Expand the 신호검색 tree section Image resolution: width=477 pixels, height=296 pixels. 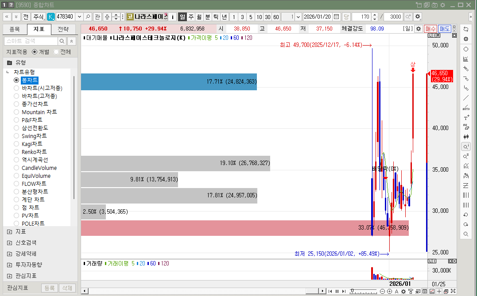click(9, 243)
